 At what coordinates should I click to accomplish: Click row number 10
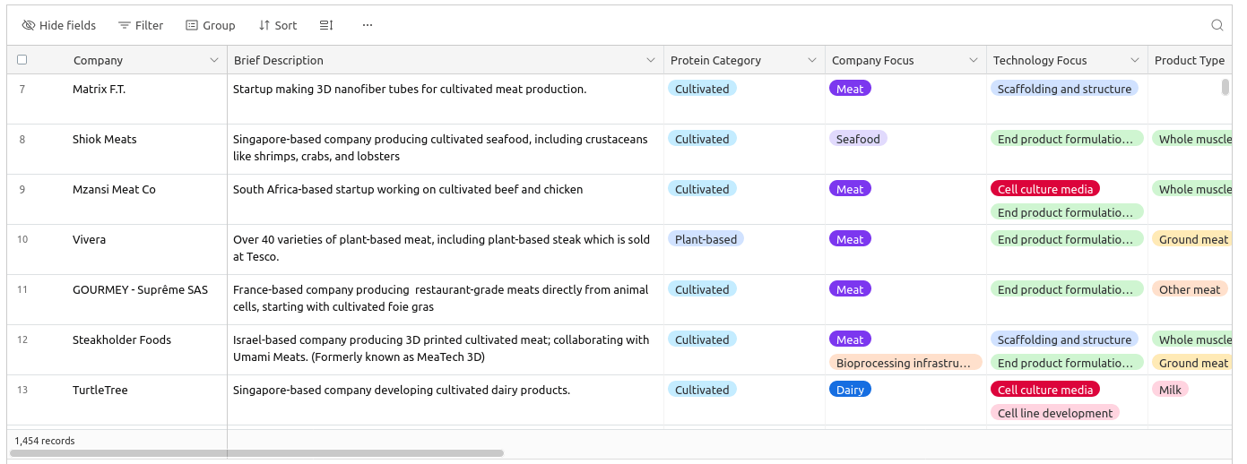[22, 239]
